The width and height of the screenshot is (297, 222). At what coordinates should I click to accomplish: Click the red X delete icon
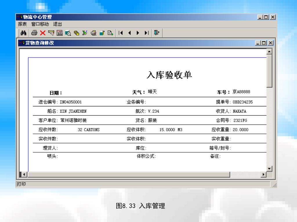tap(43, 33)
